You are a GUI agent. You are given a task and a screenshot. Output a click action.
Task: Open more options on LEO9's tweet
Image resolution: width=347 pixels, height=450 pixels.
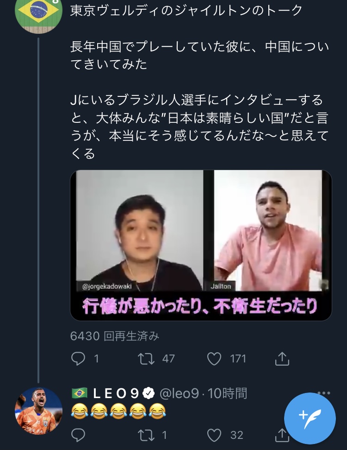pos(324,393)
